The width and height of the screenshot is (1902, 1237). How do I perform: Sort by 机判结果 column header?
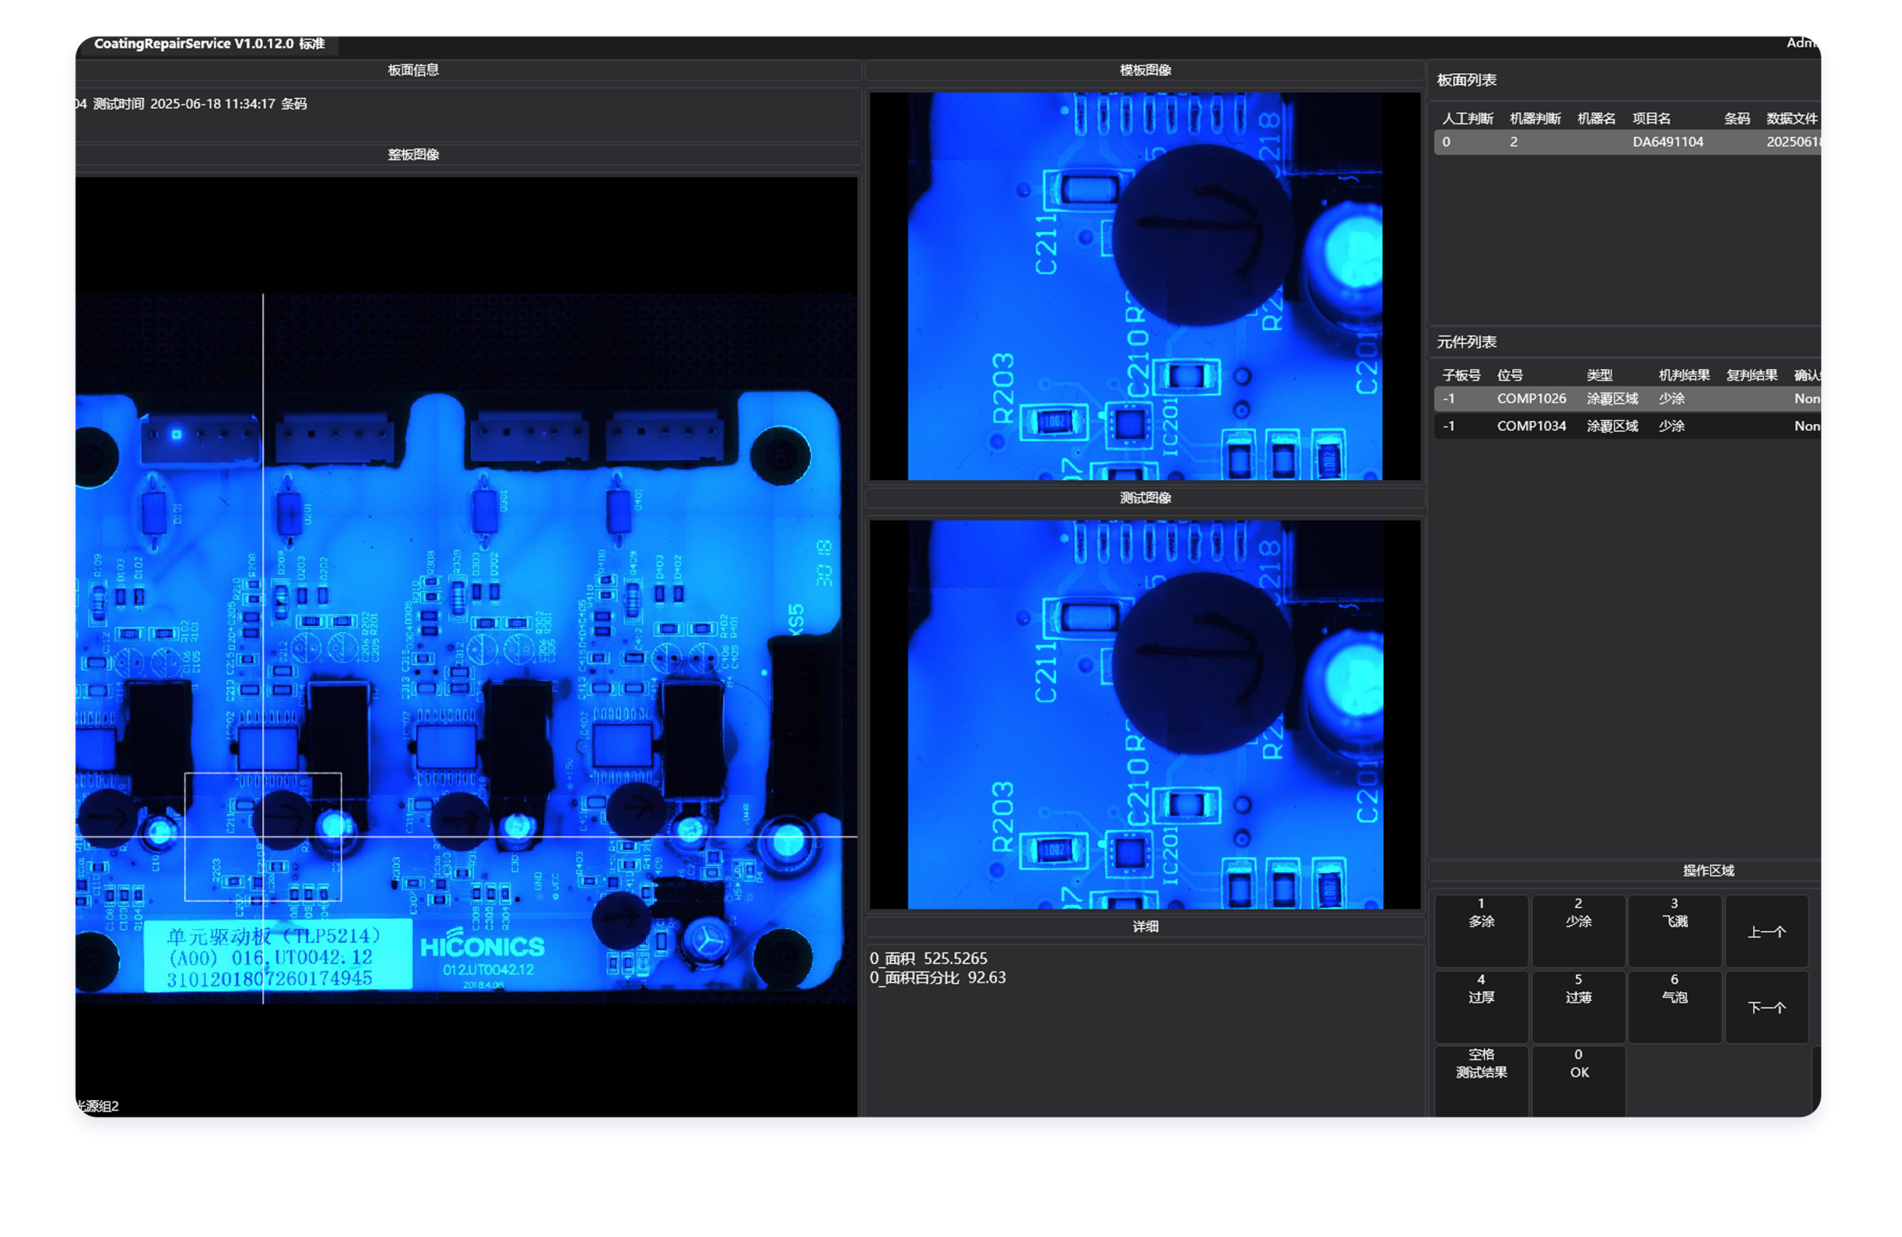[x=1683, y=376]
